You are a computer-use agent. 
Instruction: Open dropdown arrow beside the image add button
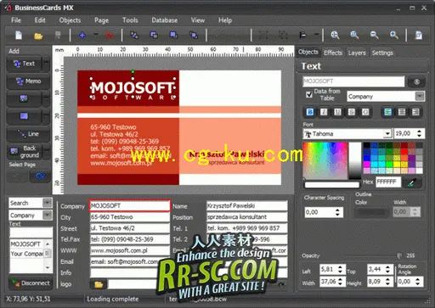46,98
